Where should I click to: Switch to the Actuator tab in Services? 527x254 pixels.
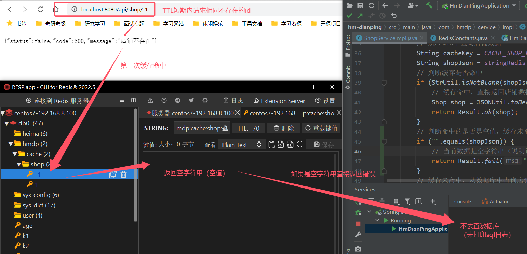(495, 201)
